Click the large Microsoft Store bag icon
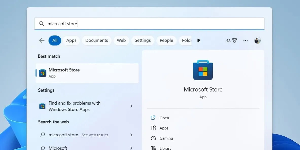The image size is (300, 150). click(x=203, y=70)
